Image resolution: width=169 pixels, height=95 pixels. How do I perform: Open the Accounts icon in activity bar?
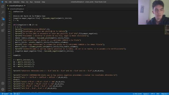[3, 83]
